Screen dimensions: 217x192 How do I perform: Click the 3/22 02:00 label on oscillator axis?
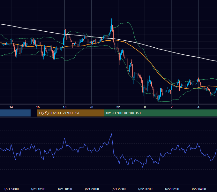coord(172,189)
